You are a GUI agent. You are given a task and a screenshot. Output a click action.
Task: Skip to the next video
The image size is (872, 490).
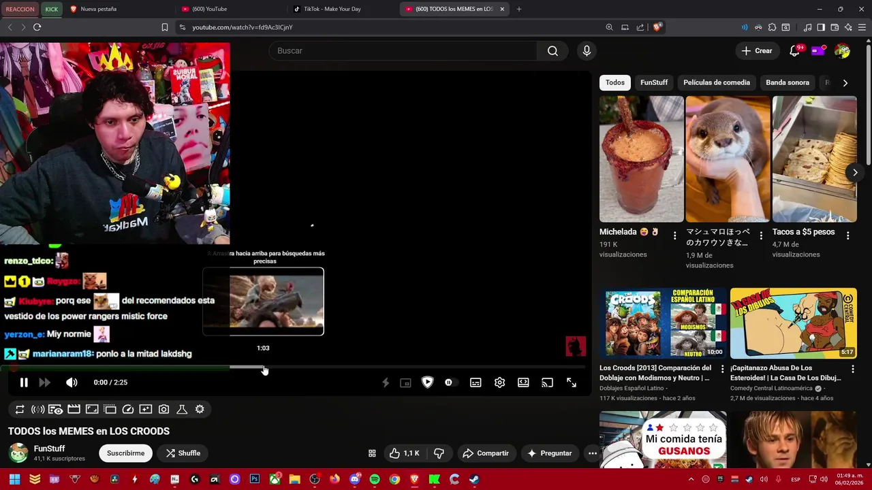click(x=45, y=382)
